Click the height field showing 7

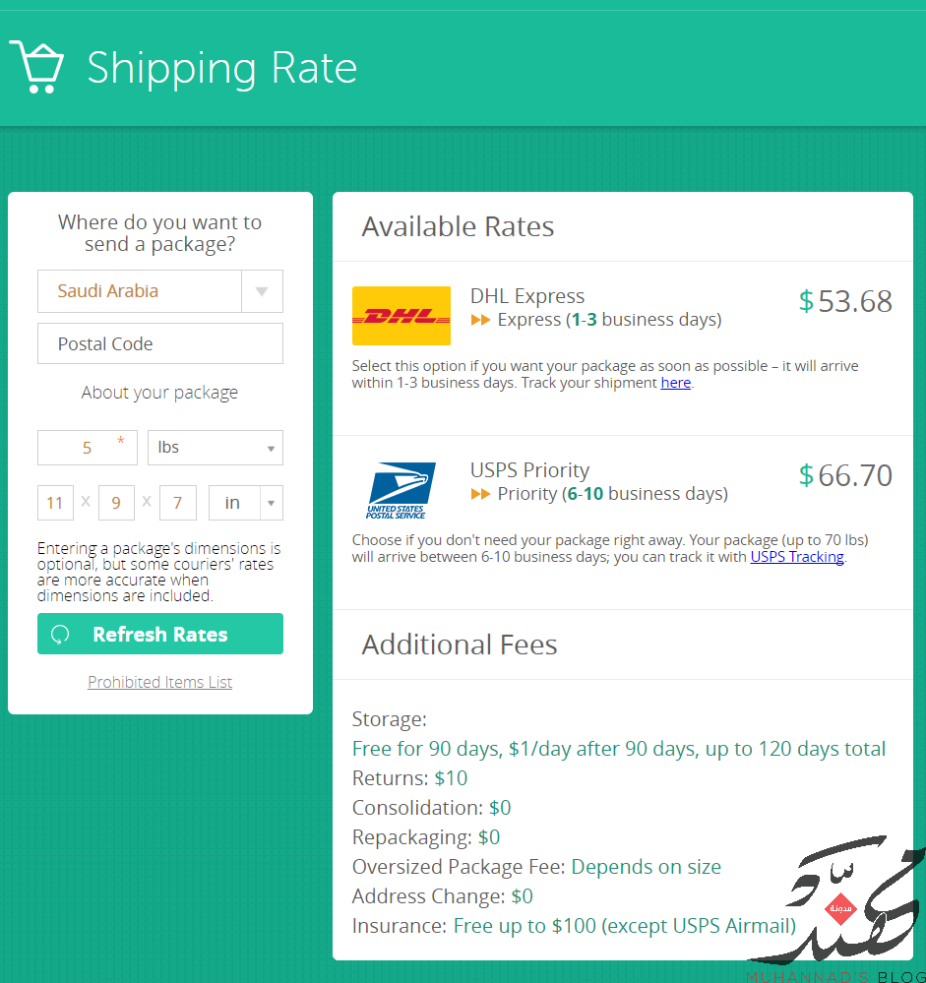pos(177,503)
